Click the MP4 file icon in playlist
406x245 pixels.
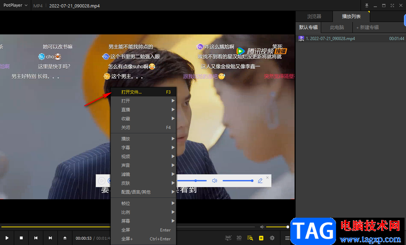(301, 39)
